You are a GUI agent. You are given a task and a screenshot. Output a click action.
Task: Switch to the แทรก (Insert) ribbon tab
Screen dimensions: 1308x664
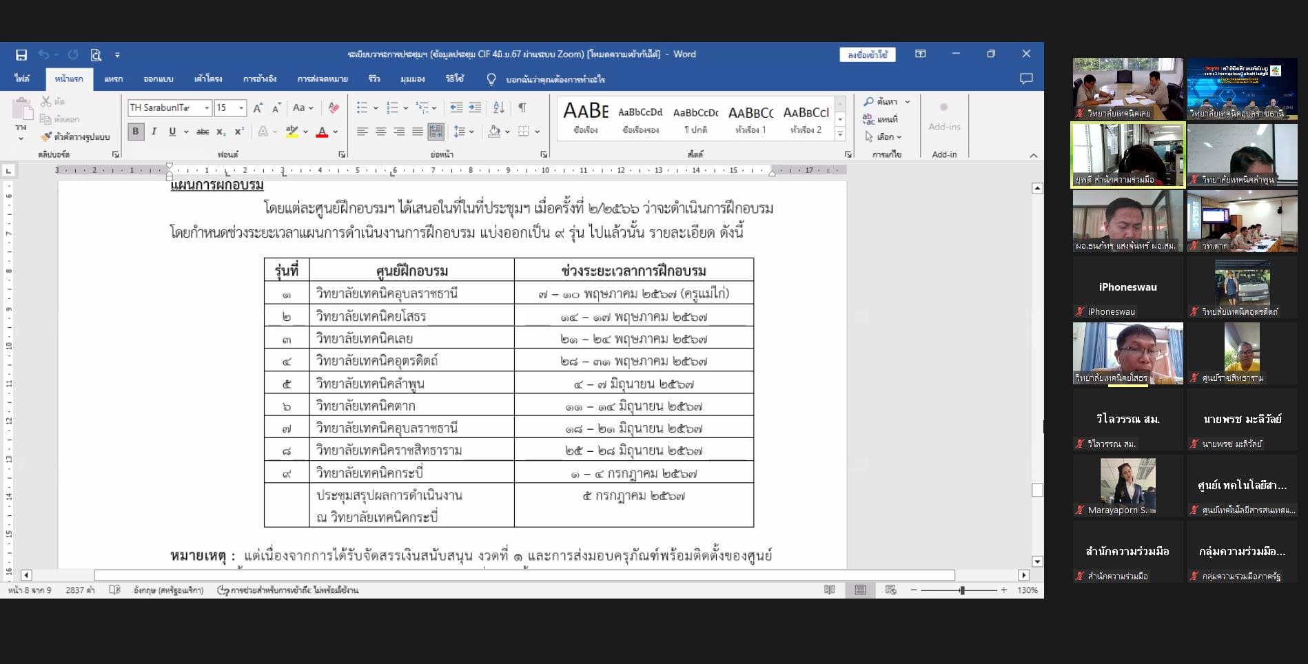click(x=114, y=79)
